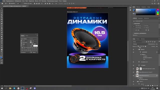
Task: Click the share icon at top right
Action: tap(158, 3)
